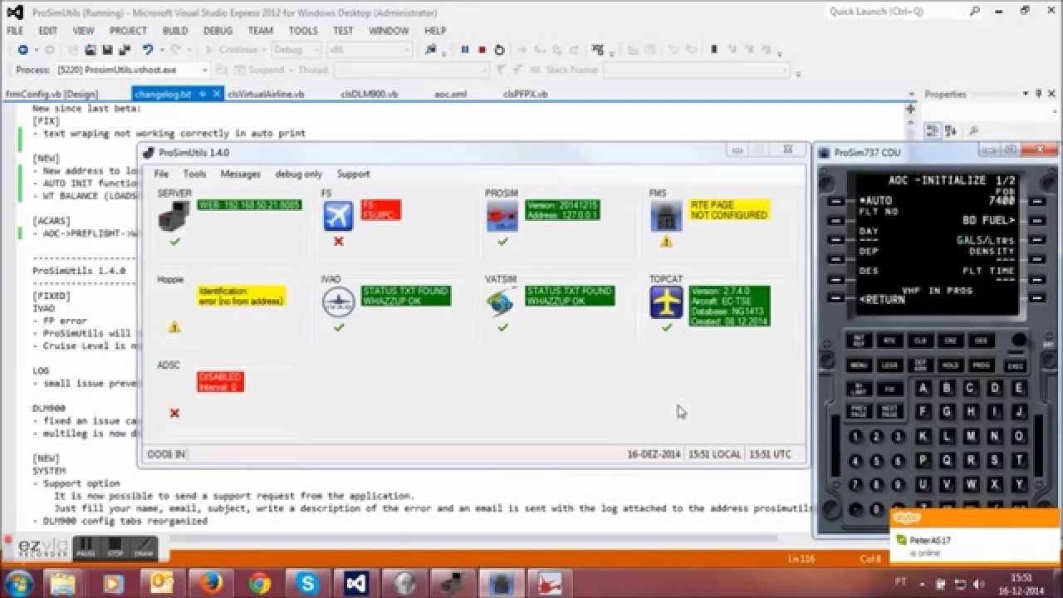Open Firefox from the taskbar

tap(212, 583)
